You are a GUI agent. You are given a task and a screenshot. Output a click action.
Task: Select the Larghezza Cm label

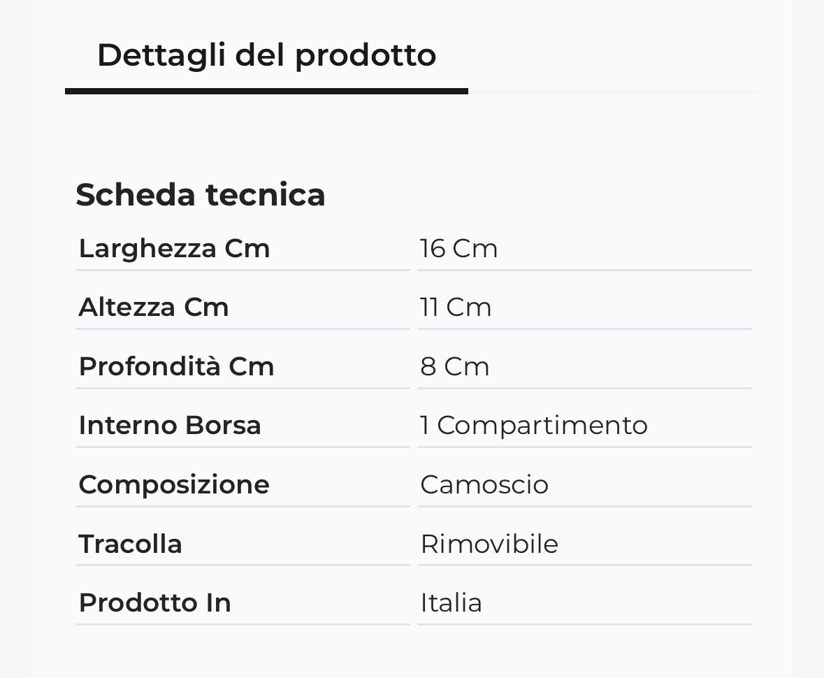tap(174, 249)
